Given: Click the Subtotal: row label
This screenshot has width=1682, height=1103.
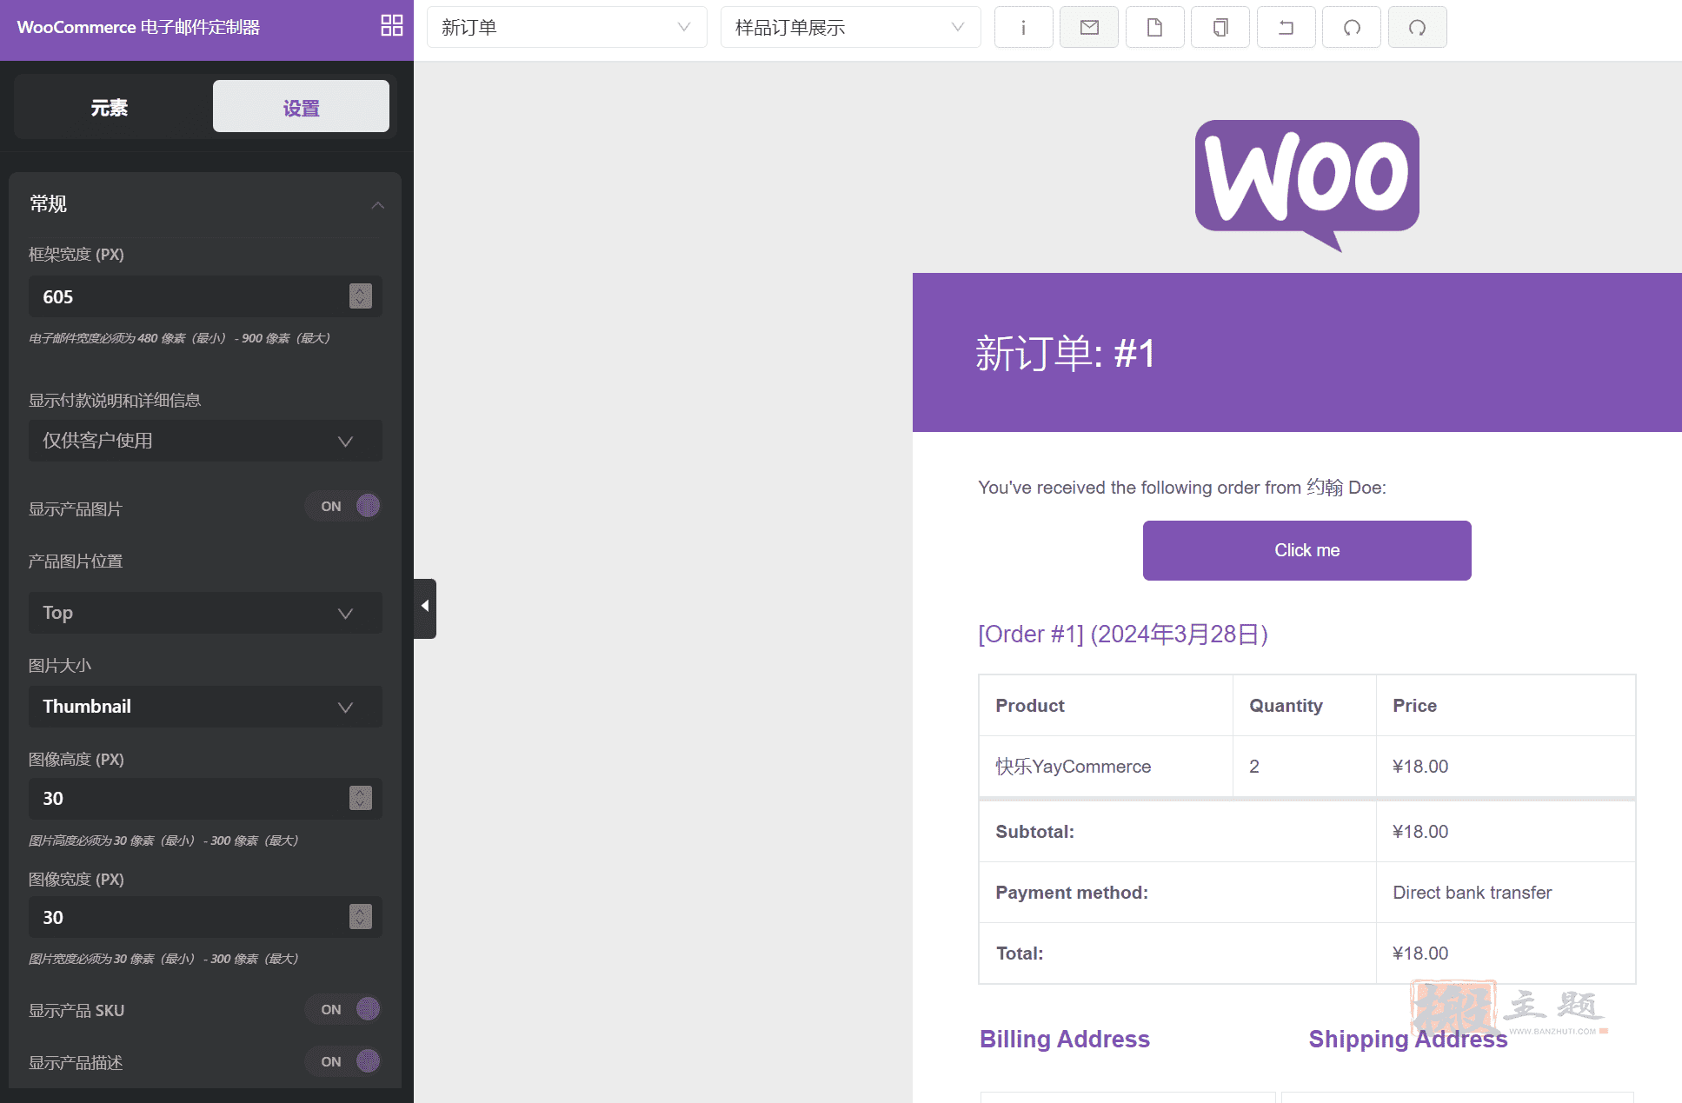Looking at the screenshot, I should click(1034, 832).
